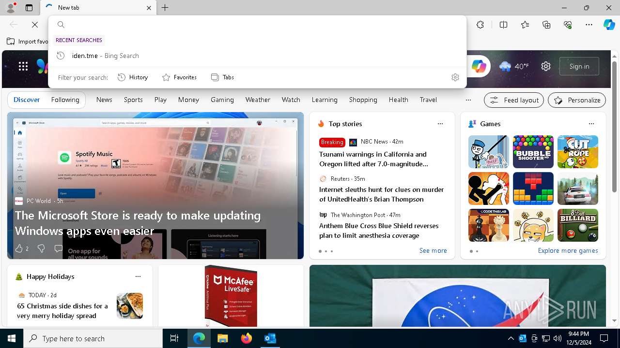The height and width of the screenshot is (348, 620).
Task: Open Cut the Rope game tile
Action: click(577, 152)
